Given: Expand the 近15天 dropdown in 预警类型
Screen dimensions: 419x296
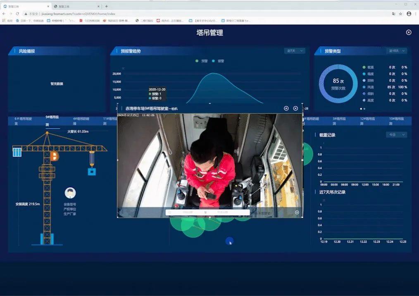Looking at the screenshot, I should pos(397,51).
